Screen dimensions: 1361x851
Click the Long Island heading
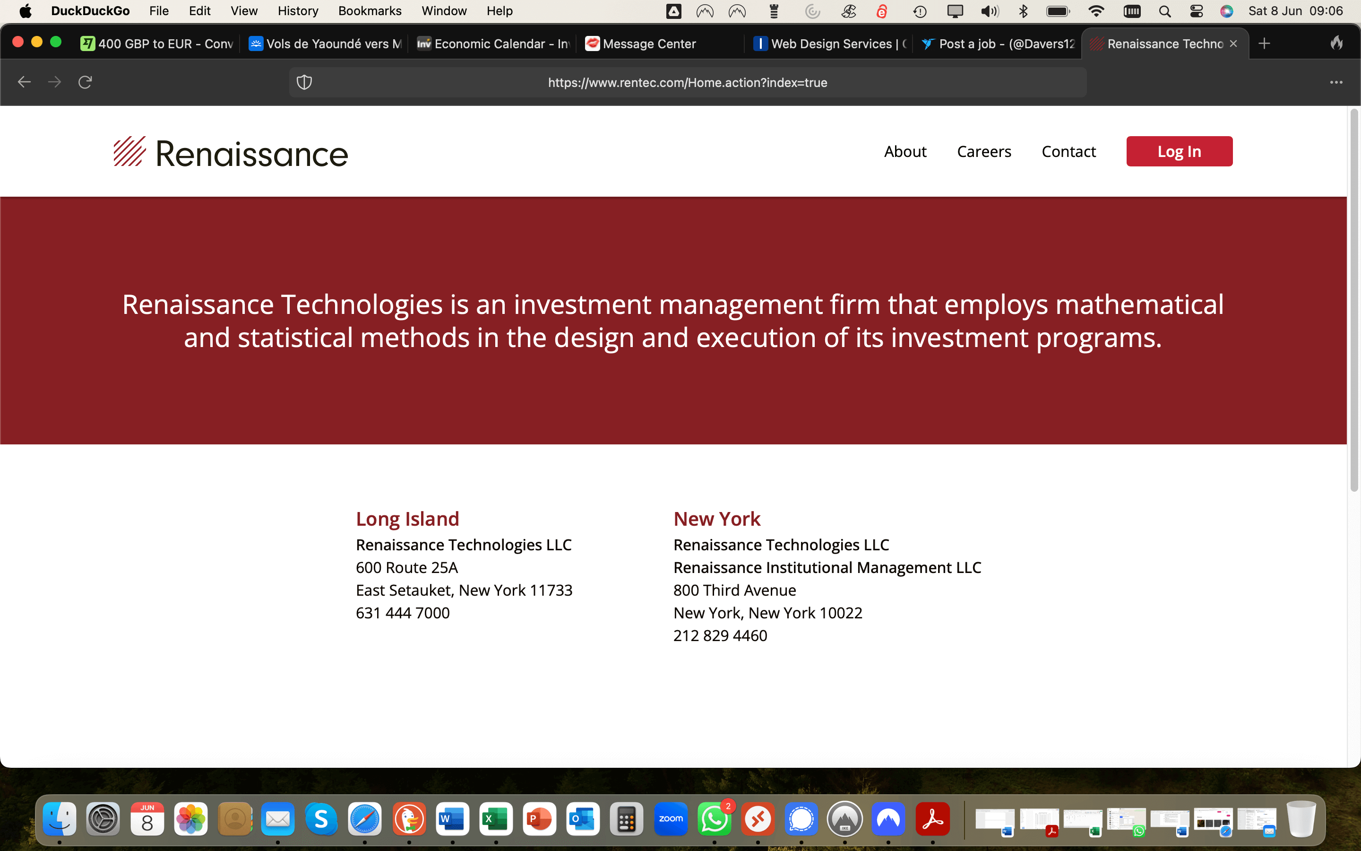coord(407,518)
